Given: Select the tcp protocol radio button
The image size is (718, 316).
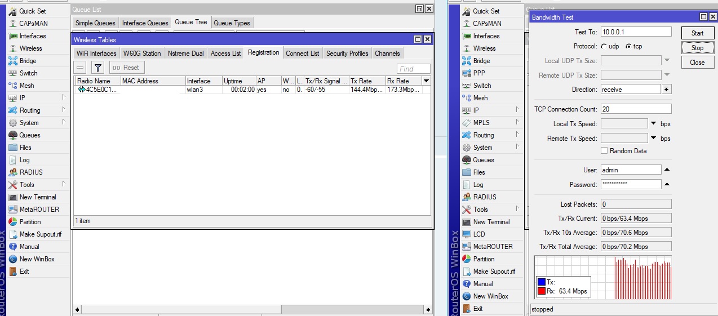Looking at the screenshot, I should 628,46.
